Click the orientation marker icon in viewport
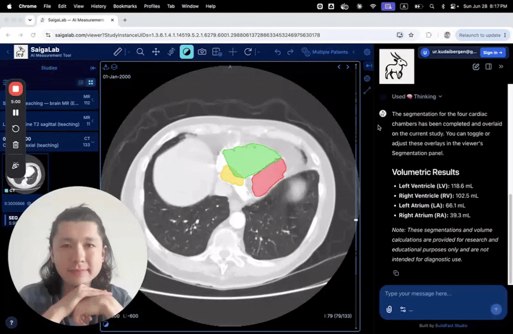 point(106,67)
